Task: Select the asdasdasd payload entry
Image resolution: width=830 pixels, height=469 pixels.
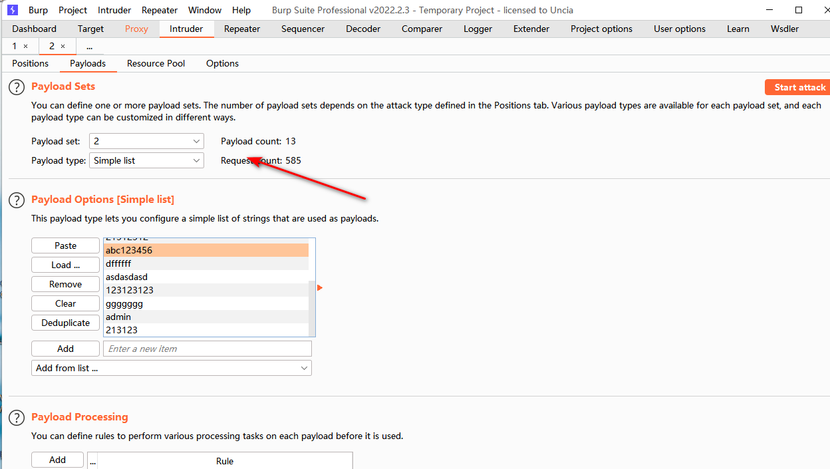Action: [207, 277]
